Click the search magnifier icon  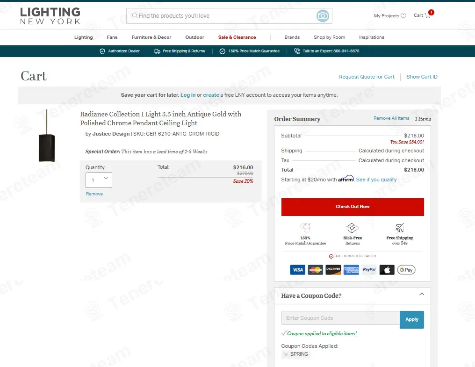135,15
